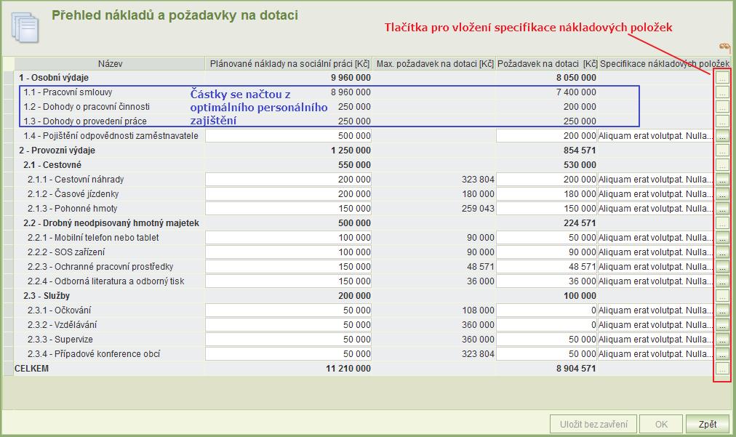Select the CELKEM total row label
The image size is (736, 437).
click(x=31, y=369)
